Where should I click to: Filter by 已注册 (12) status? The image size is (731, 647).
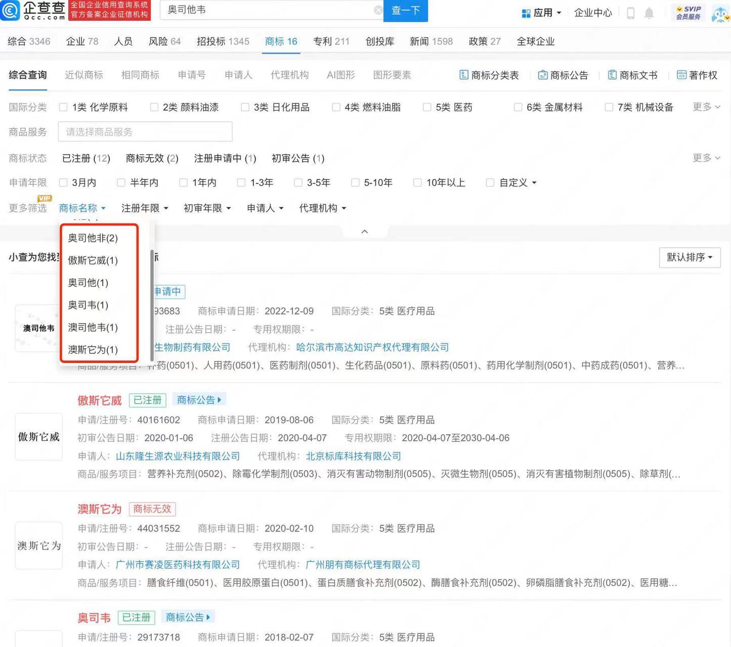(86, 159)
